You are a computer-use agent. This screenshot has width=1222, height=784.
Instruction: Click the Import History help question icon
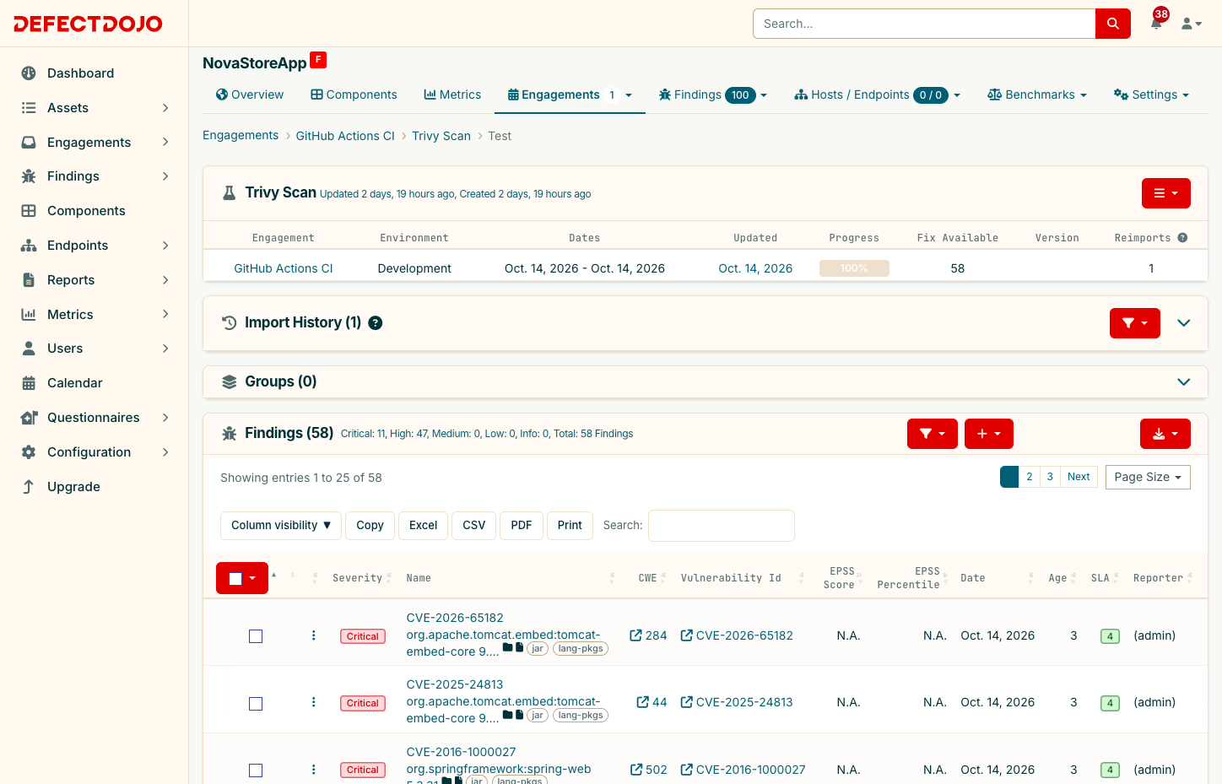click(x=376, y=323)
